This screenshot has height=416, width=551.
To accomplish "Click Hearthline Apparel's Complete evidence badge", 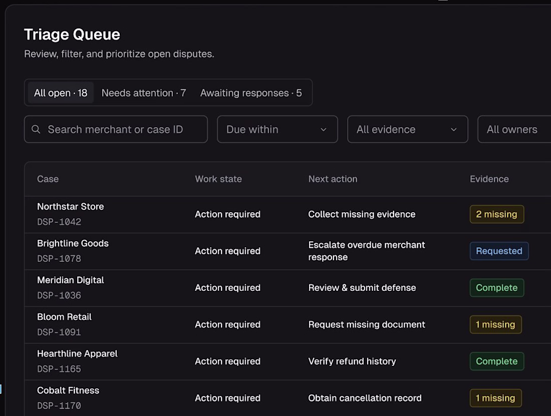I will point(496,361).
